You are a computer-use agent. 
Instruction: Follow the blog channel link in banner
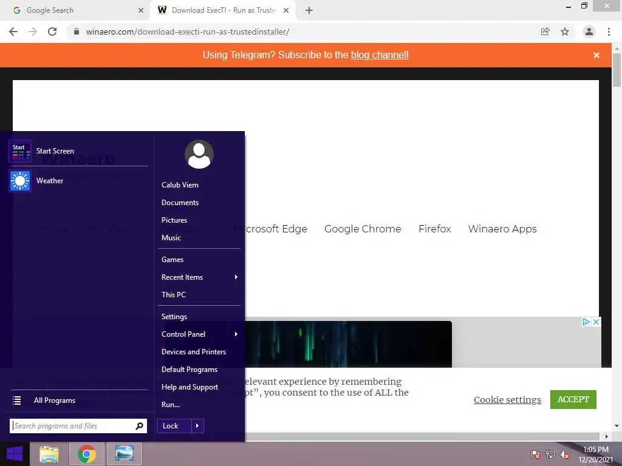coord(380,55)
